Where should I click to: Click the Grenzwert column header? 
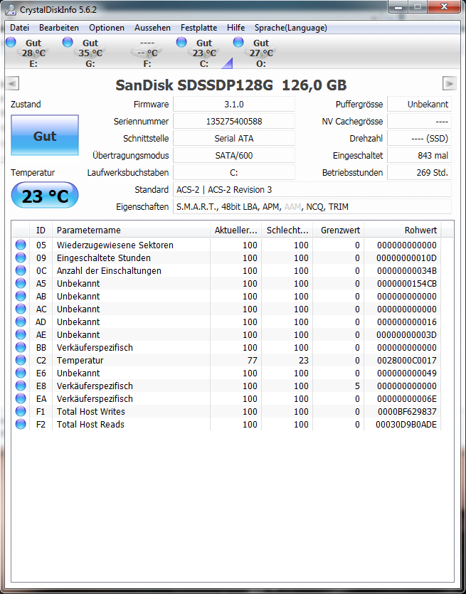click(x=339, y=230)
